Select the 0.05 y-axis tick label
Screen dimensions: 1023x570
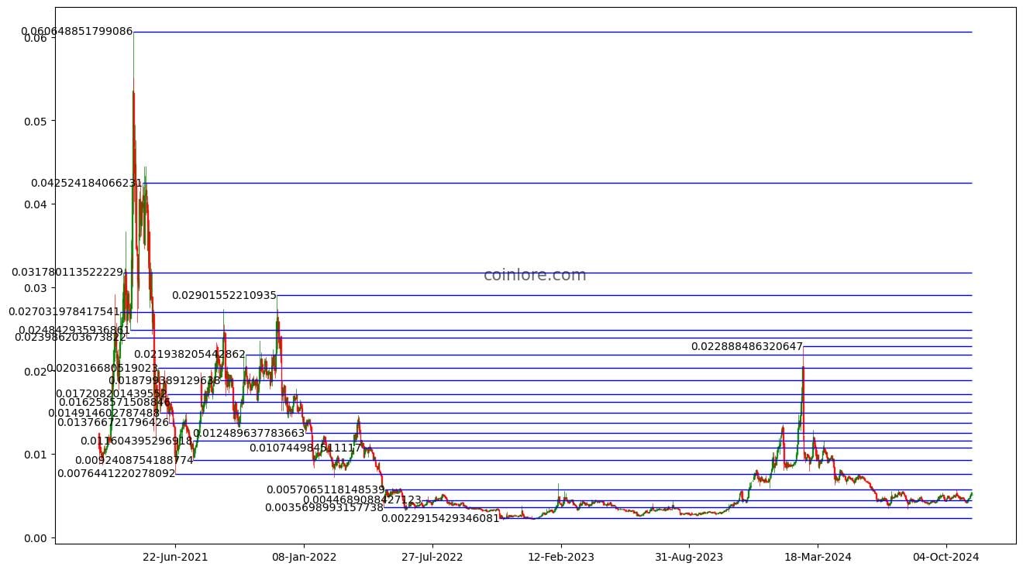[x=36, y=122]
